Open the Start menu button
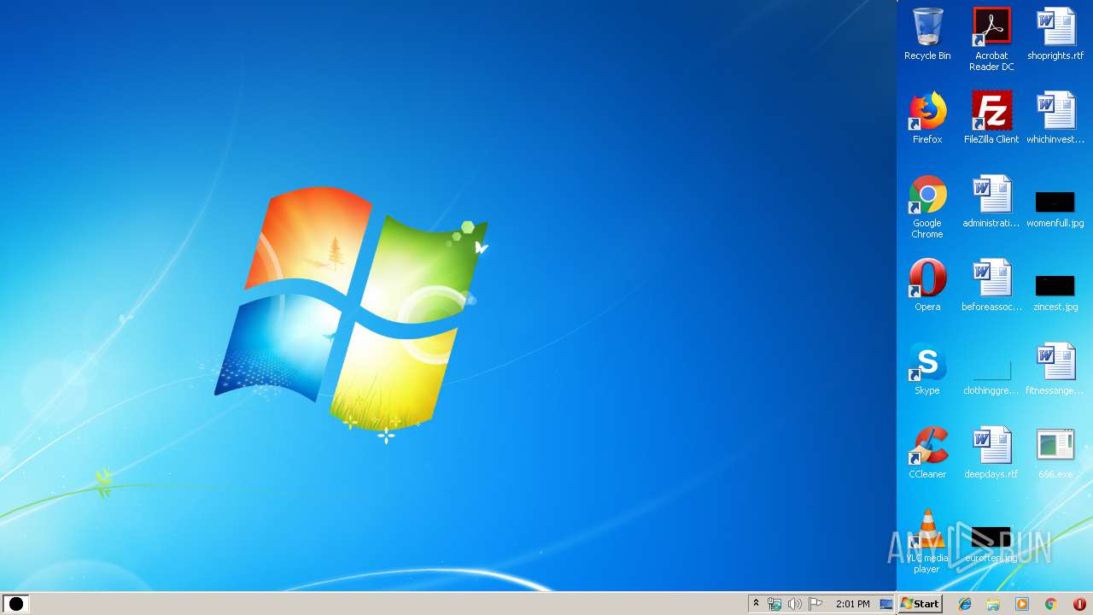This screenshot has width=1093, height=615. click(x=921, y=604)
